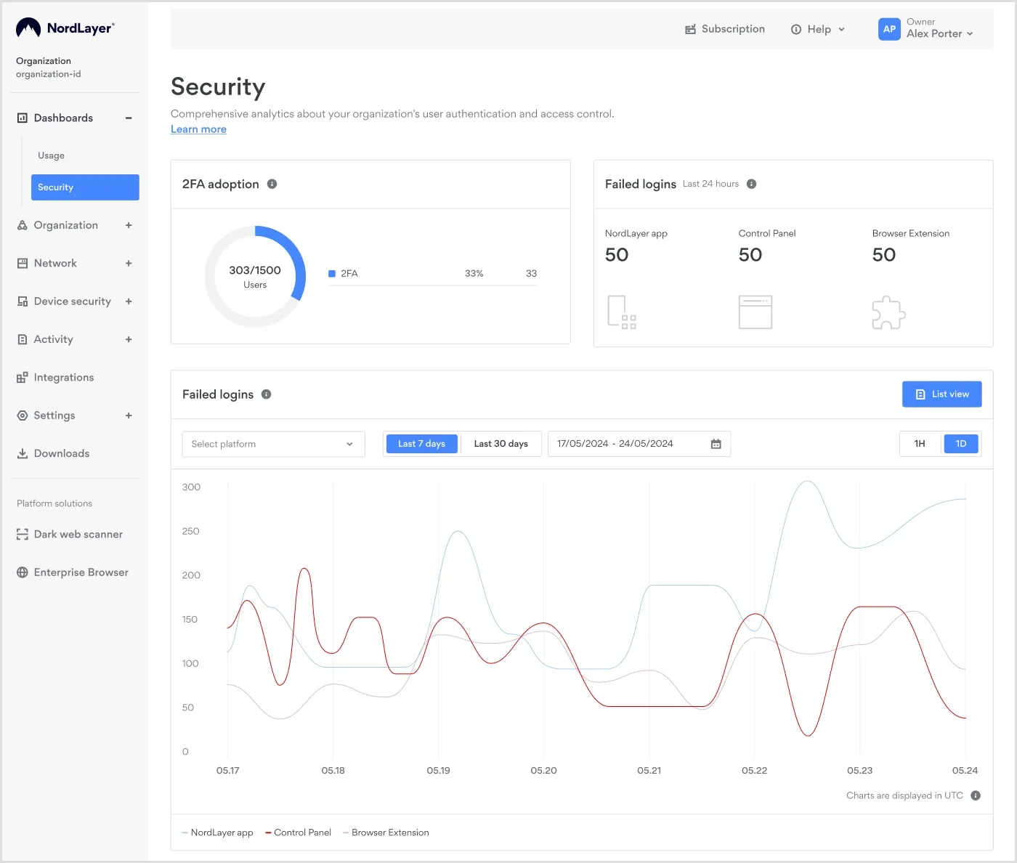Viewport: 1017px width, 863px height.
Task: Open Dark web scanner
Action: [x=78, y=535]
